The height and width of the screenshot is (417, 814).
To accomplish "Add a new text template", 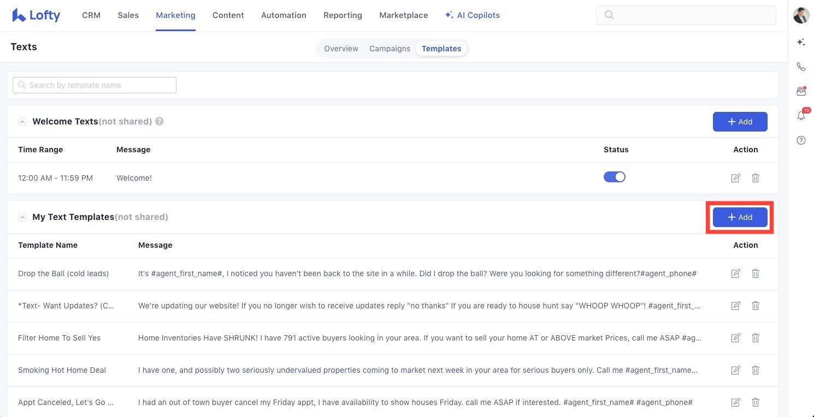I will (740, 217).
